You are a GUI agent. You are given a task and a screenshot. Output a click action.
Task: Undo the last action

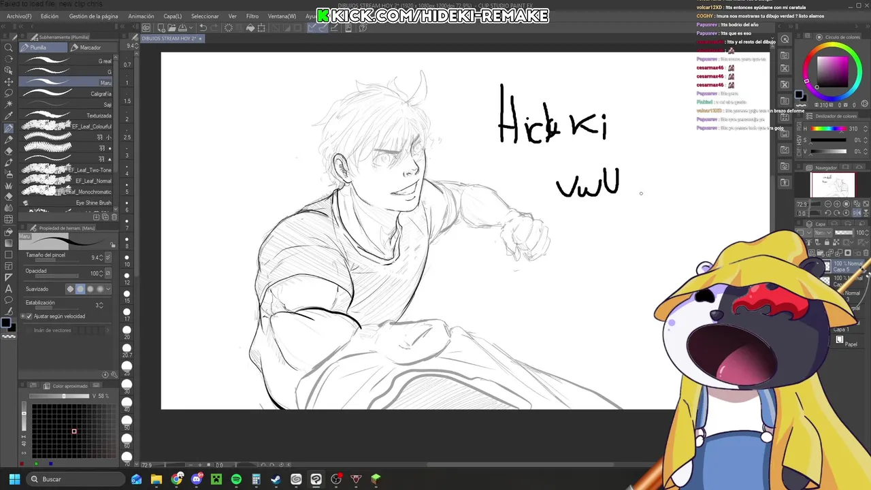click(x=203, y=28)
